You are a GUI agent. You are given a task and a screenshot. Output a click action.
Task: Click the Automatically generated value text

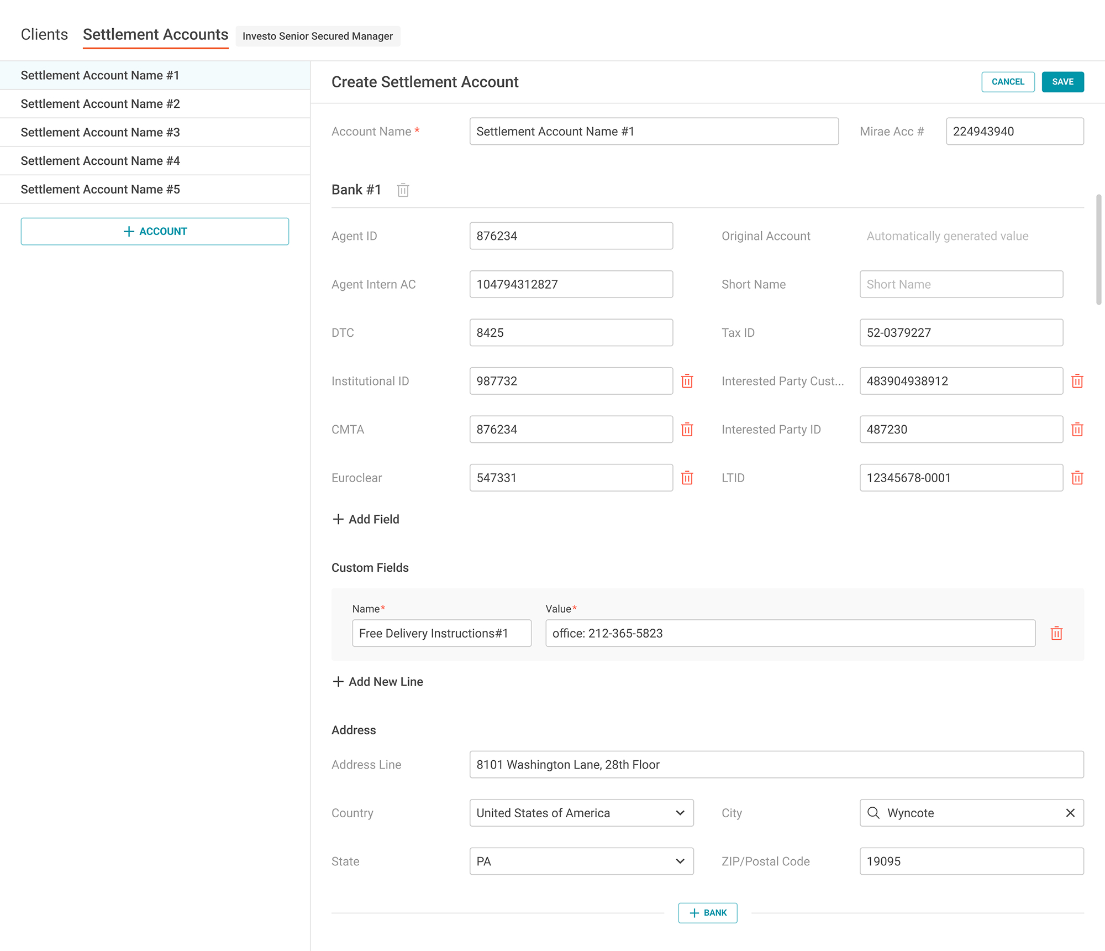click(x=948, y=236)
